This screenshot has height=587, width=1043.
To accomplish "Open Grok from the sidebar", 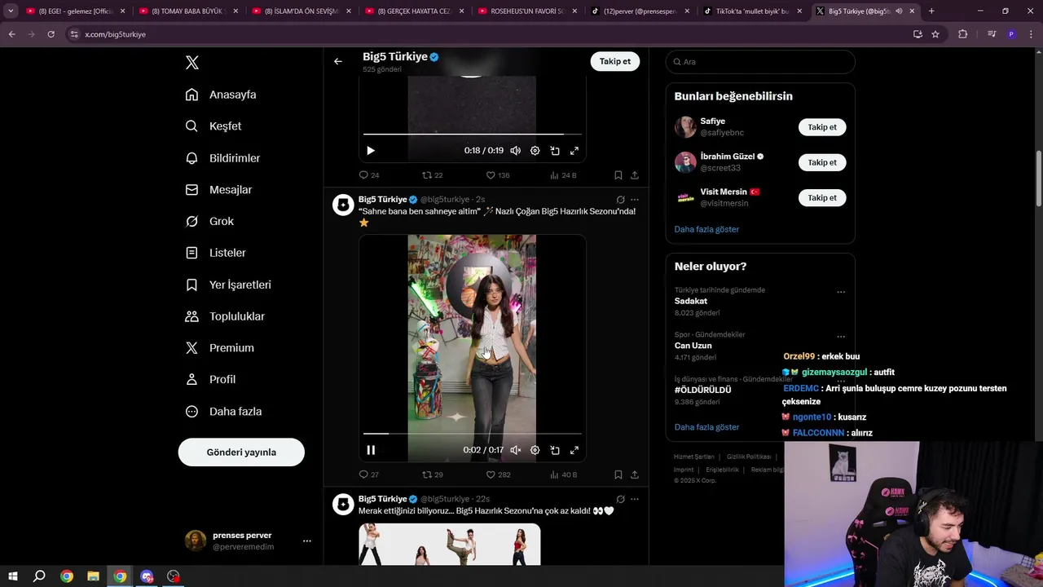I will (x=209, y=222).
